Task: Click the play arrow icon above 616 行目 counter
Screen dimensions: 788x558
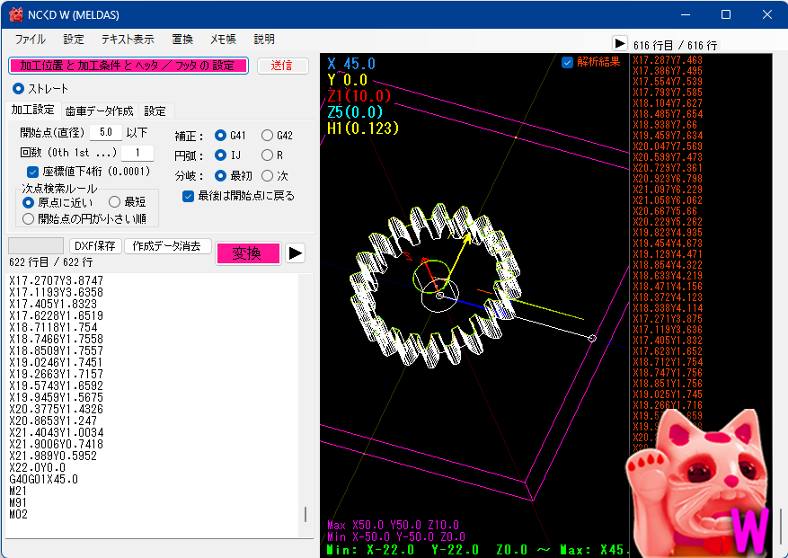Action: tap(619, 42)
